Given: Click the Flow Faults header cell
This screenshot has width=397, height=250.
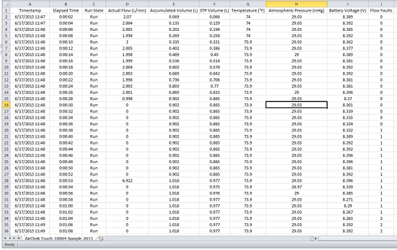Looking at the screenshot, I should click(381, 10).
